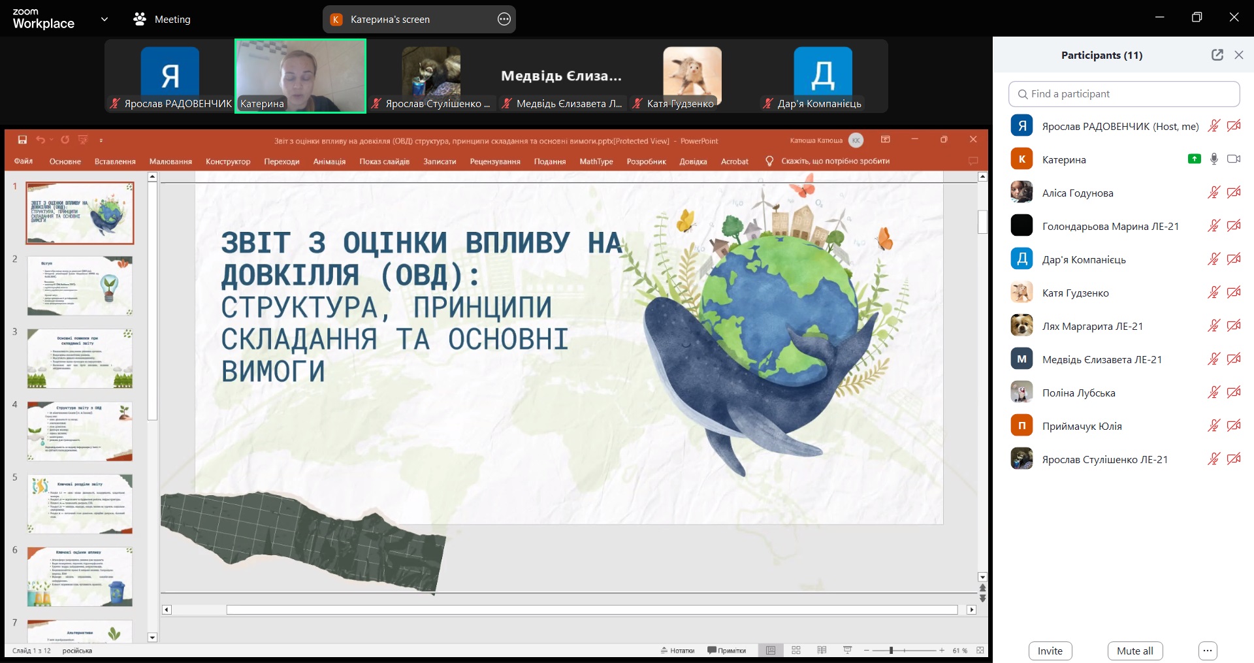Click Fit slide to window icon
The height and width of the screenshot is (663, 1254).
[x=980, y=651]
